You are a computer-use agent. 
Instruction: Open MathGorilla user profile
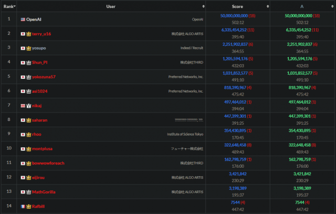[44, 192]
